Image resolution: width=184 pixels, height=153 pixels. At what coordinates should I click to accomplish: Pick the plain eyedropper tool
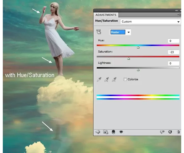pyautogui.click(x=99, y=79)
